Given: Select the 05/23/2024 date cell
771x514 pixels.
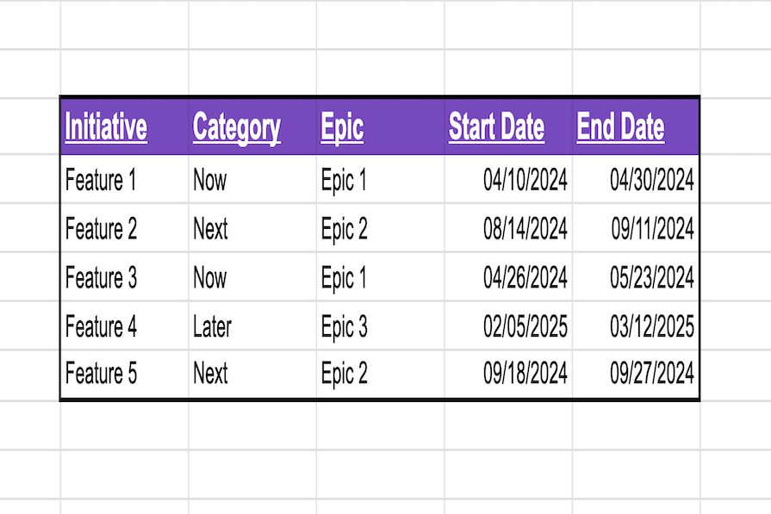Looking at the screenshot, I should click(x=652, y=278).
